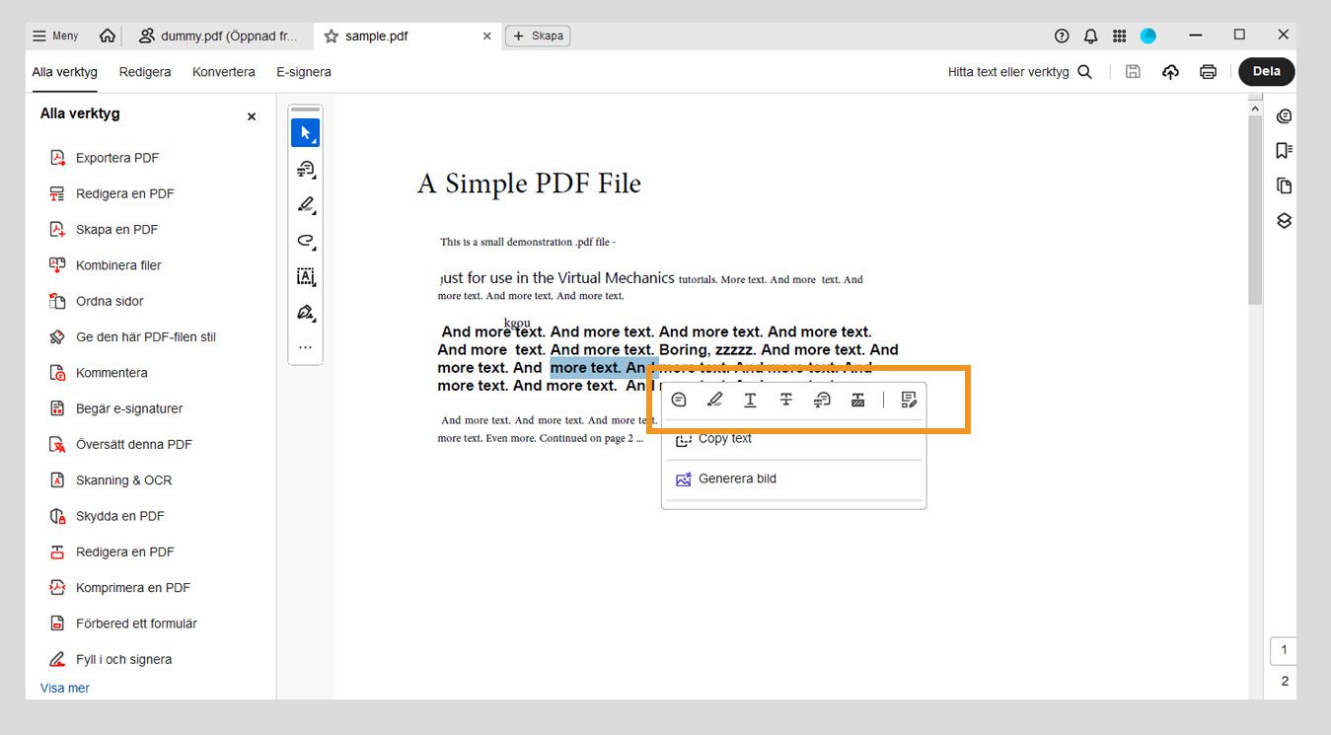Viewport: 1331px width, 735px height.
Task: Show more quick toolbar tools (three dots)
Action: point(305,347)
